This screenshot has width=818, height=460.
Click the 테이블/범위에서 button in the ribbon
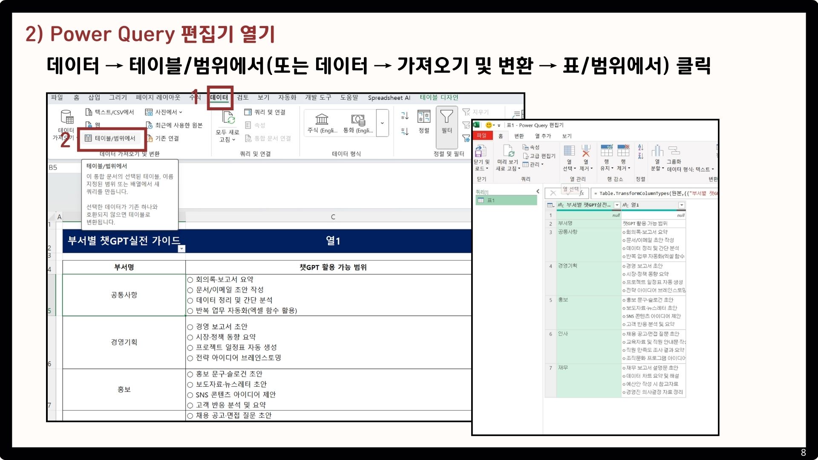(111, 138)
